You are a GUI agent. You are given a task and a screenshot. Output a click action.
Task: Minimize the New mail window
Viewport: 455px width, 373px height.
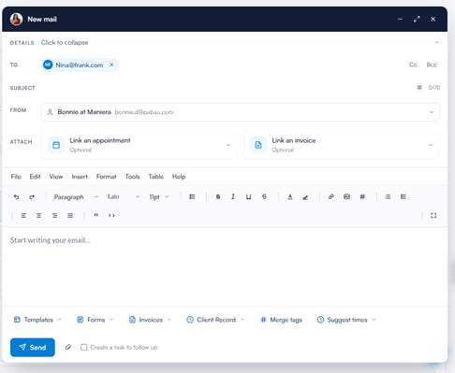point(400,19)
